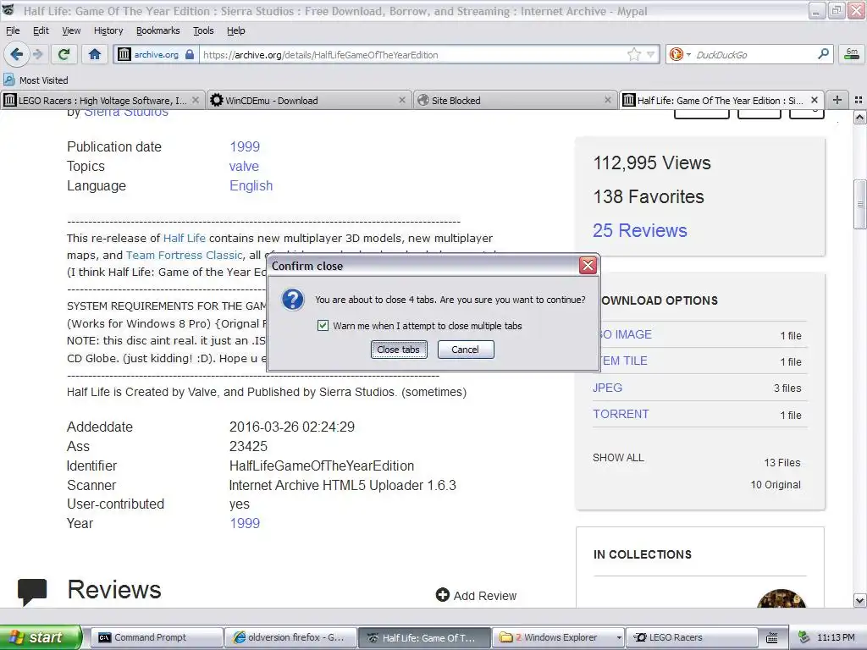Open the Team Fortress Classic link
The image size is (867, 650).
point(184,255)
